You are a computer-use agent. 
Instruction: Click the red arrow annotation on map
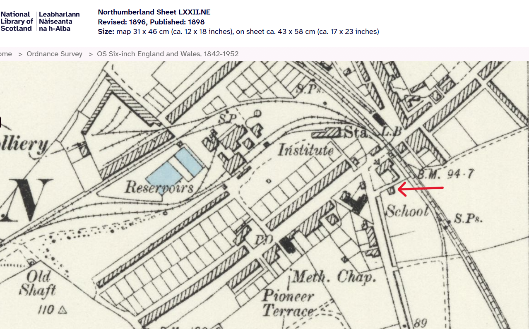(x=421, y=189)
